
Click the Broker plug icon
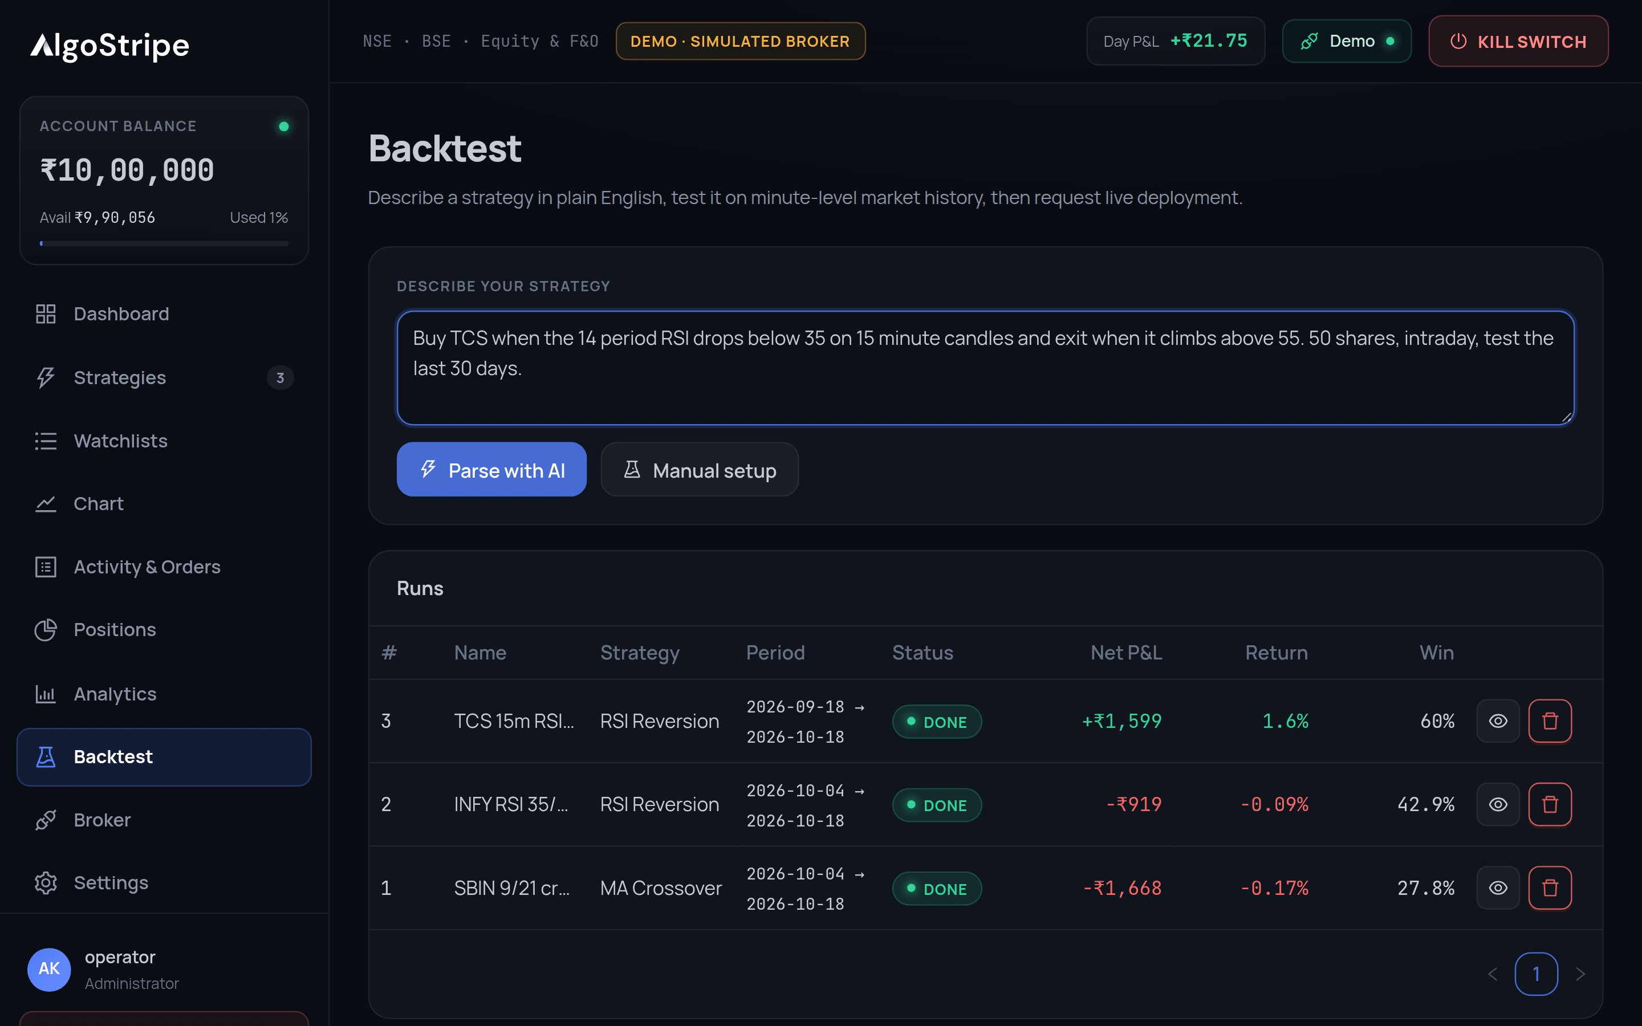tap(46, 820)
